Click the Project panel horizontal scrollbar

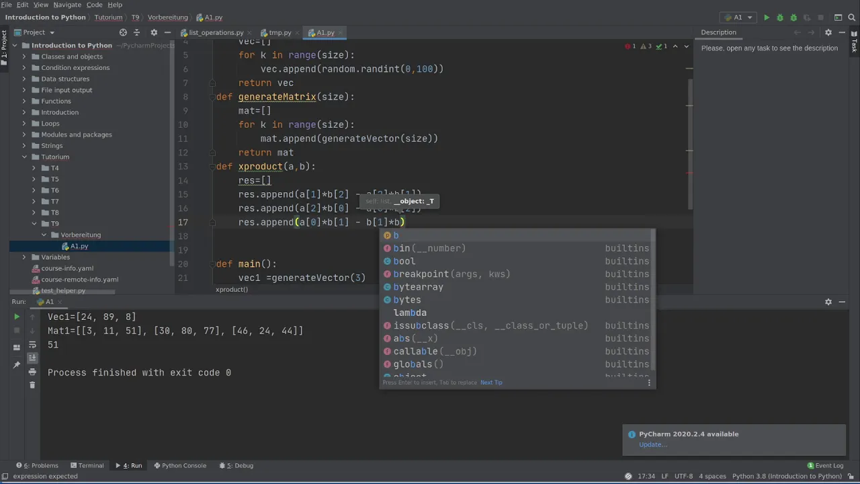coord(64,292)
